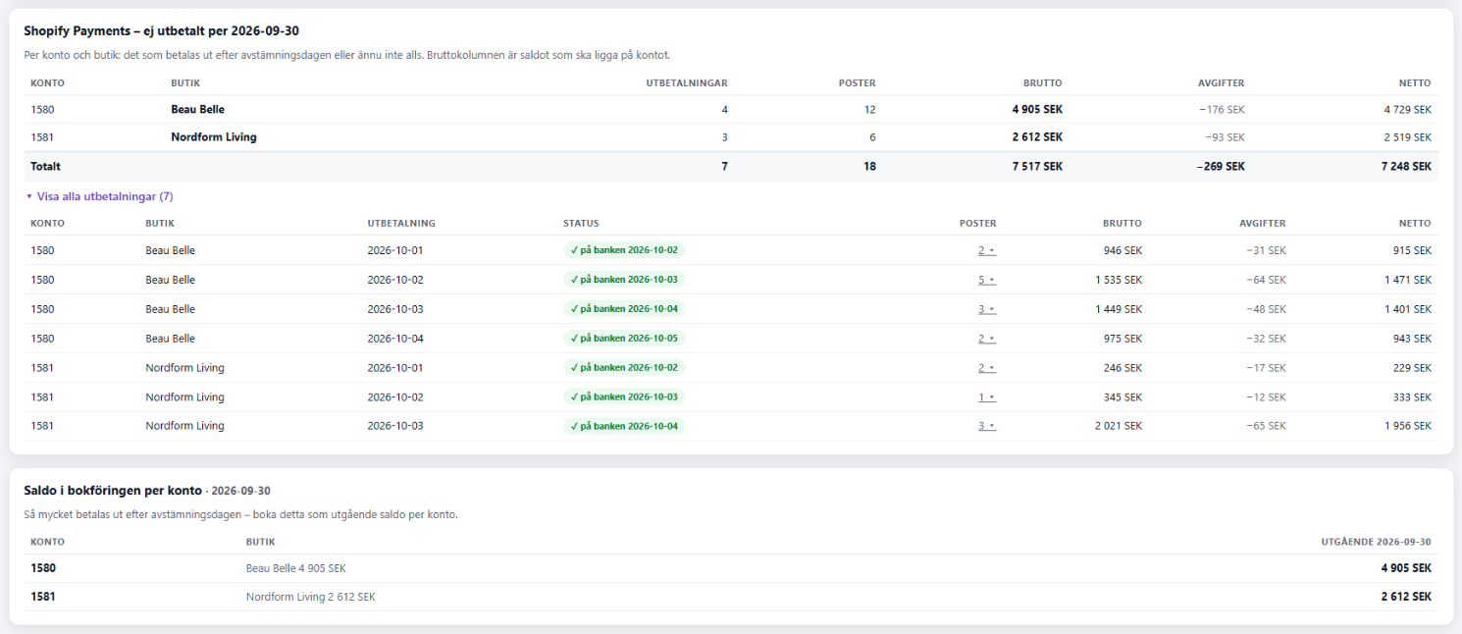This screenshot has height=634, width=1462.
Task: Click the gross amount "946 SEK"
Action: [1123, 250]
